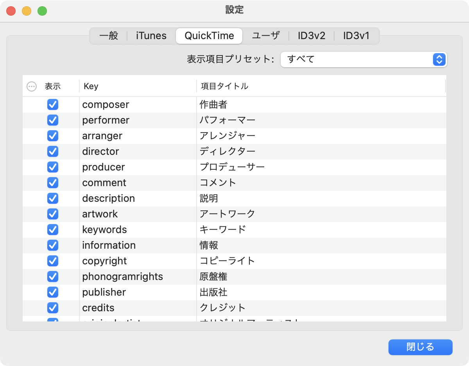Select the credits key cell
Image resolution: width=469 pixels, height=366 pixels.
pyautogui.click(x=138, y=308)
